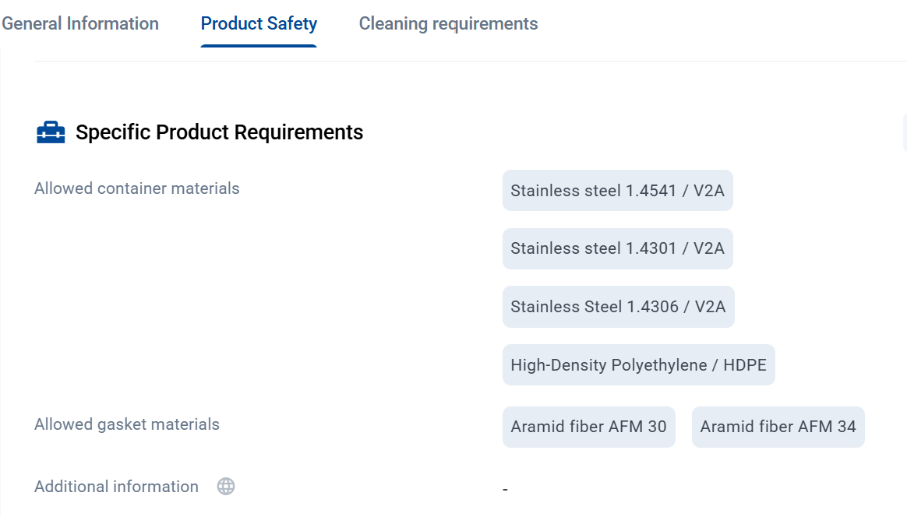The width and height of the screenshot is (907, 517).
Task: Choose the Stainless Steel 1.4306 / V2A chip
Action: (618, 307)
